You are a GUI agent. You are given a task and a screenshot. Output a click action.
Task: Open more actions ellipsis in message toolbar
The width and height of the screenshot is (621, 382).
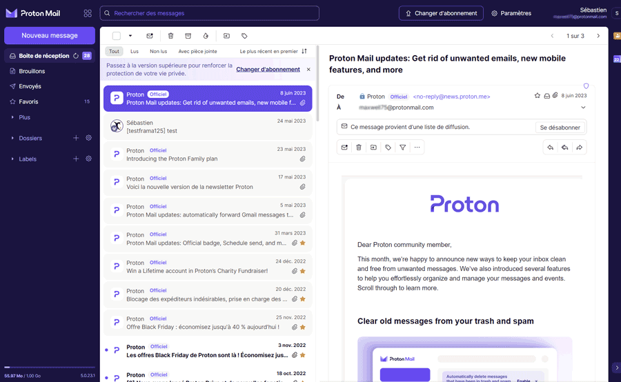click(417, 148)
